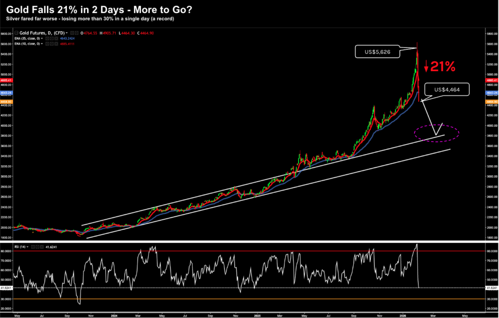Hide the EMA (35, close, 0) indicator

(47, 38)
